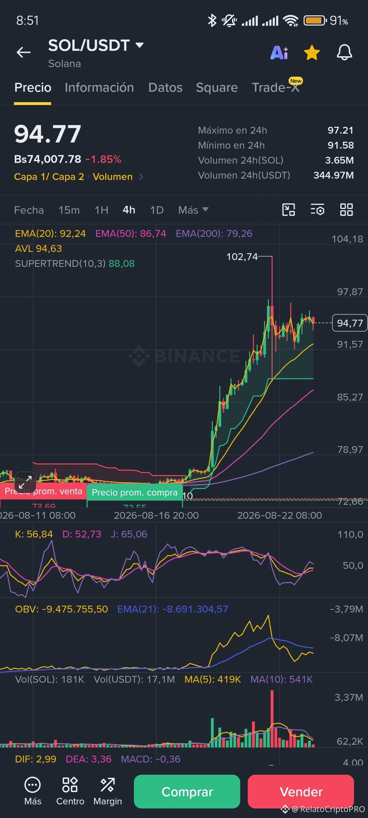Image resolution: width=368 pixels, height=818 pixels.
Task: Tap the back arrow
Action: click(x=24, y=52)
